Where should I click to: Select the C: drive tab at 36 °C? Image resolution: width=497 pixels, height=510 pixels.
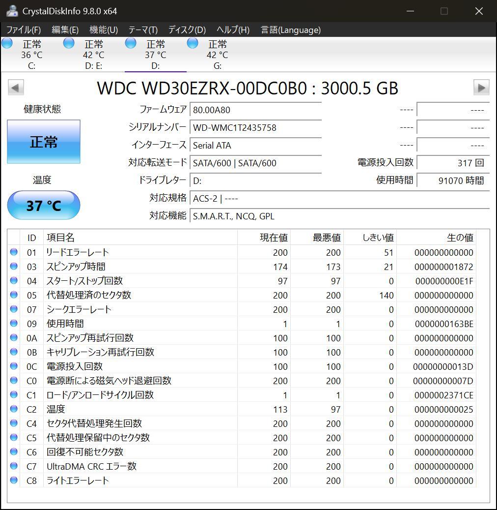tap(32, 54)
